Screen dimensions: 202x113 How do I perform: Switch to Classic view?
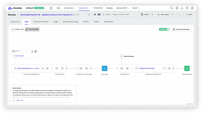(x=18, y=29)
